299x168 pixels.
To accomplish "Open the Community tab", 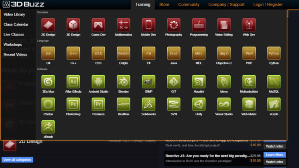I will [x=189, y=5].
